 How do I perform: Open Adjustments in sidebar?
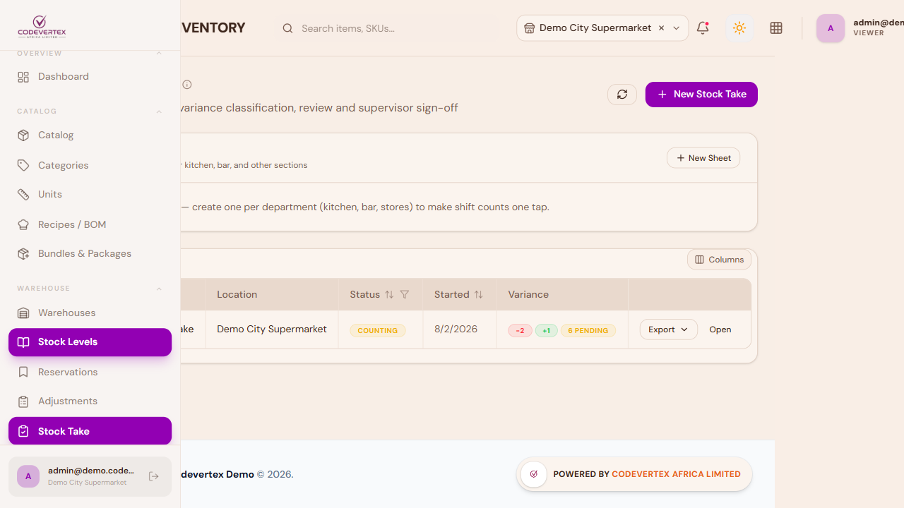pos(90,401)
